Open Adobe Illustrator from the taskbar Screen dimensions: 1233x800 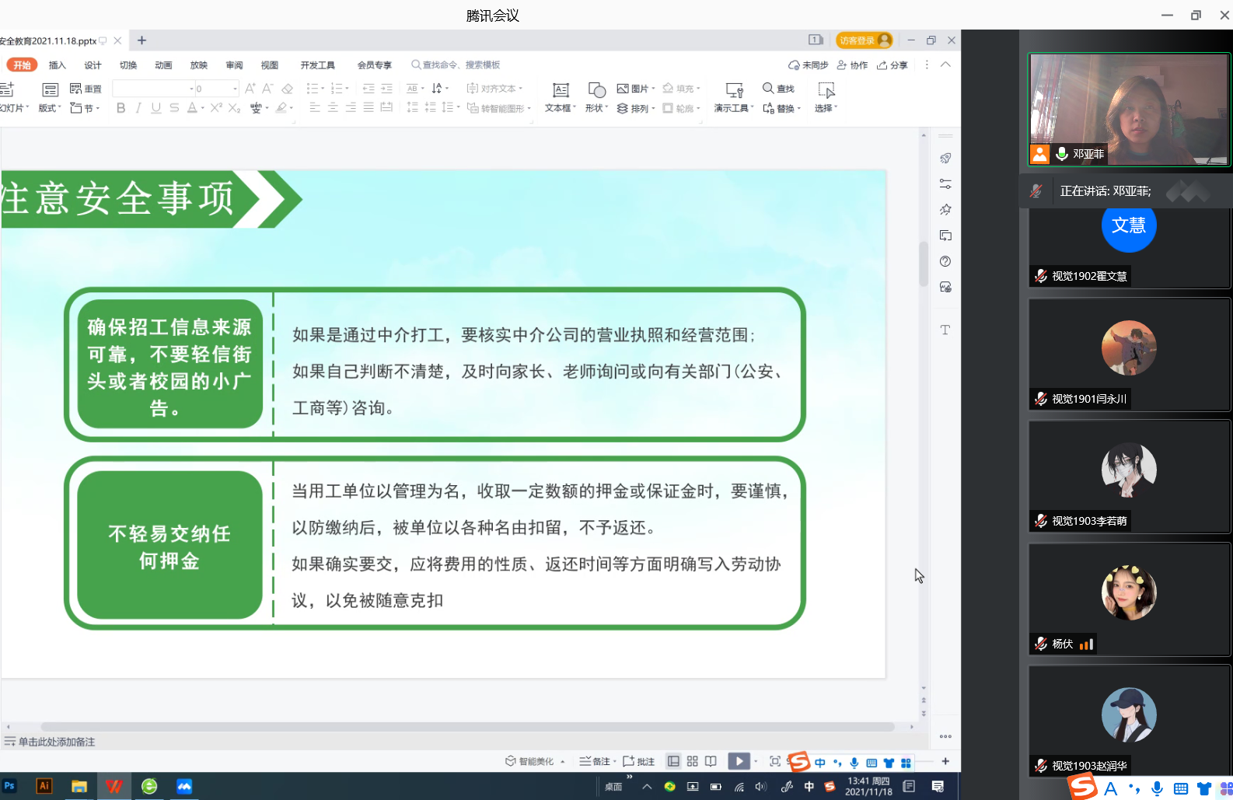pyautogui.click(x=44, y=786)
